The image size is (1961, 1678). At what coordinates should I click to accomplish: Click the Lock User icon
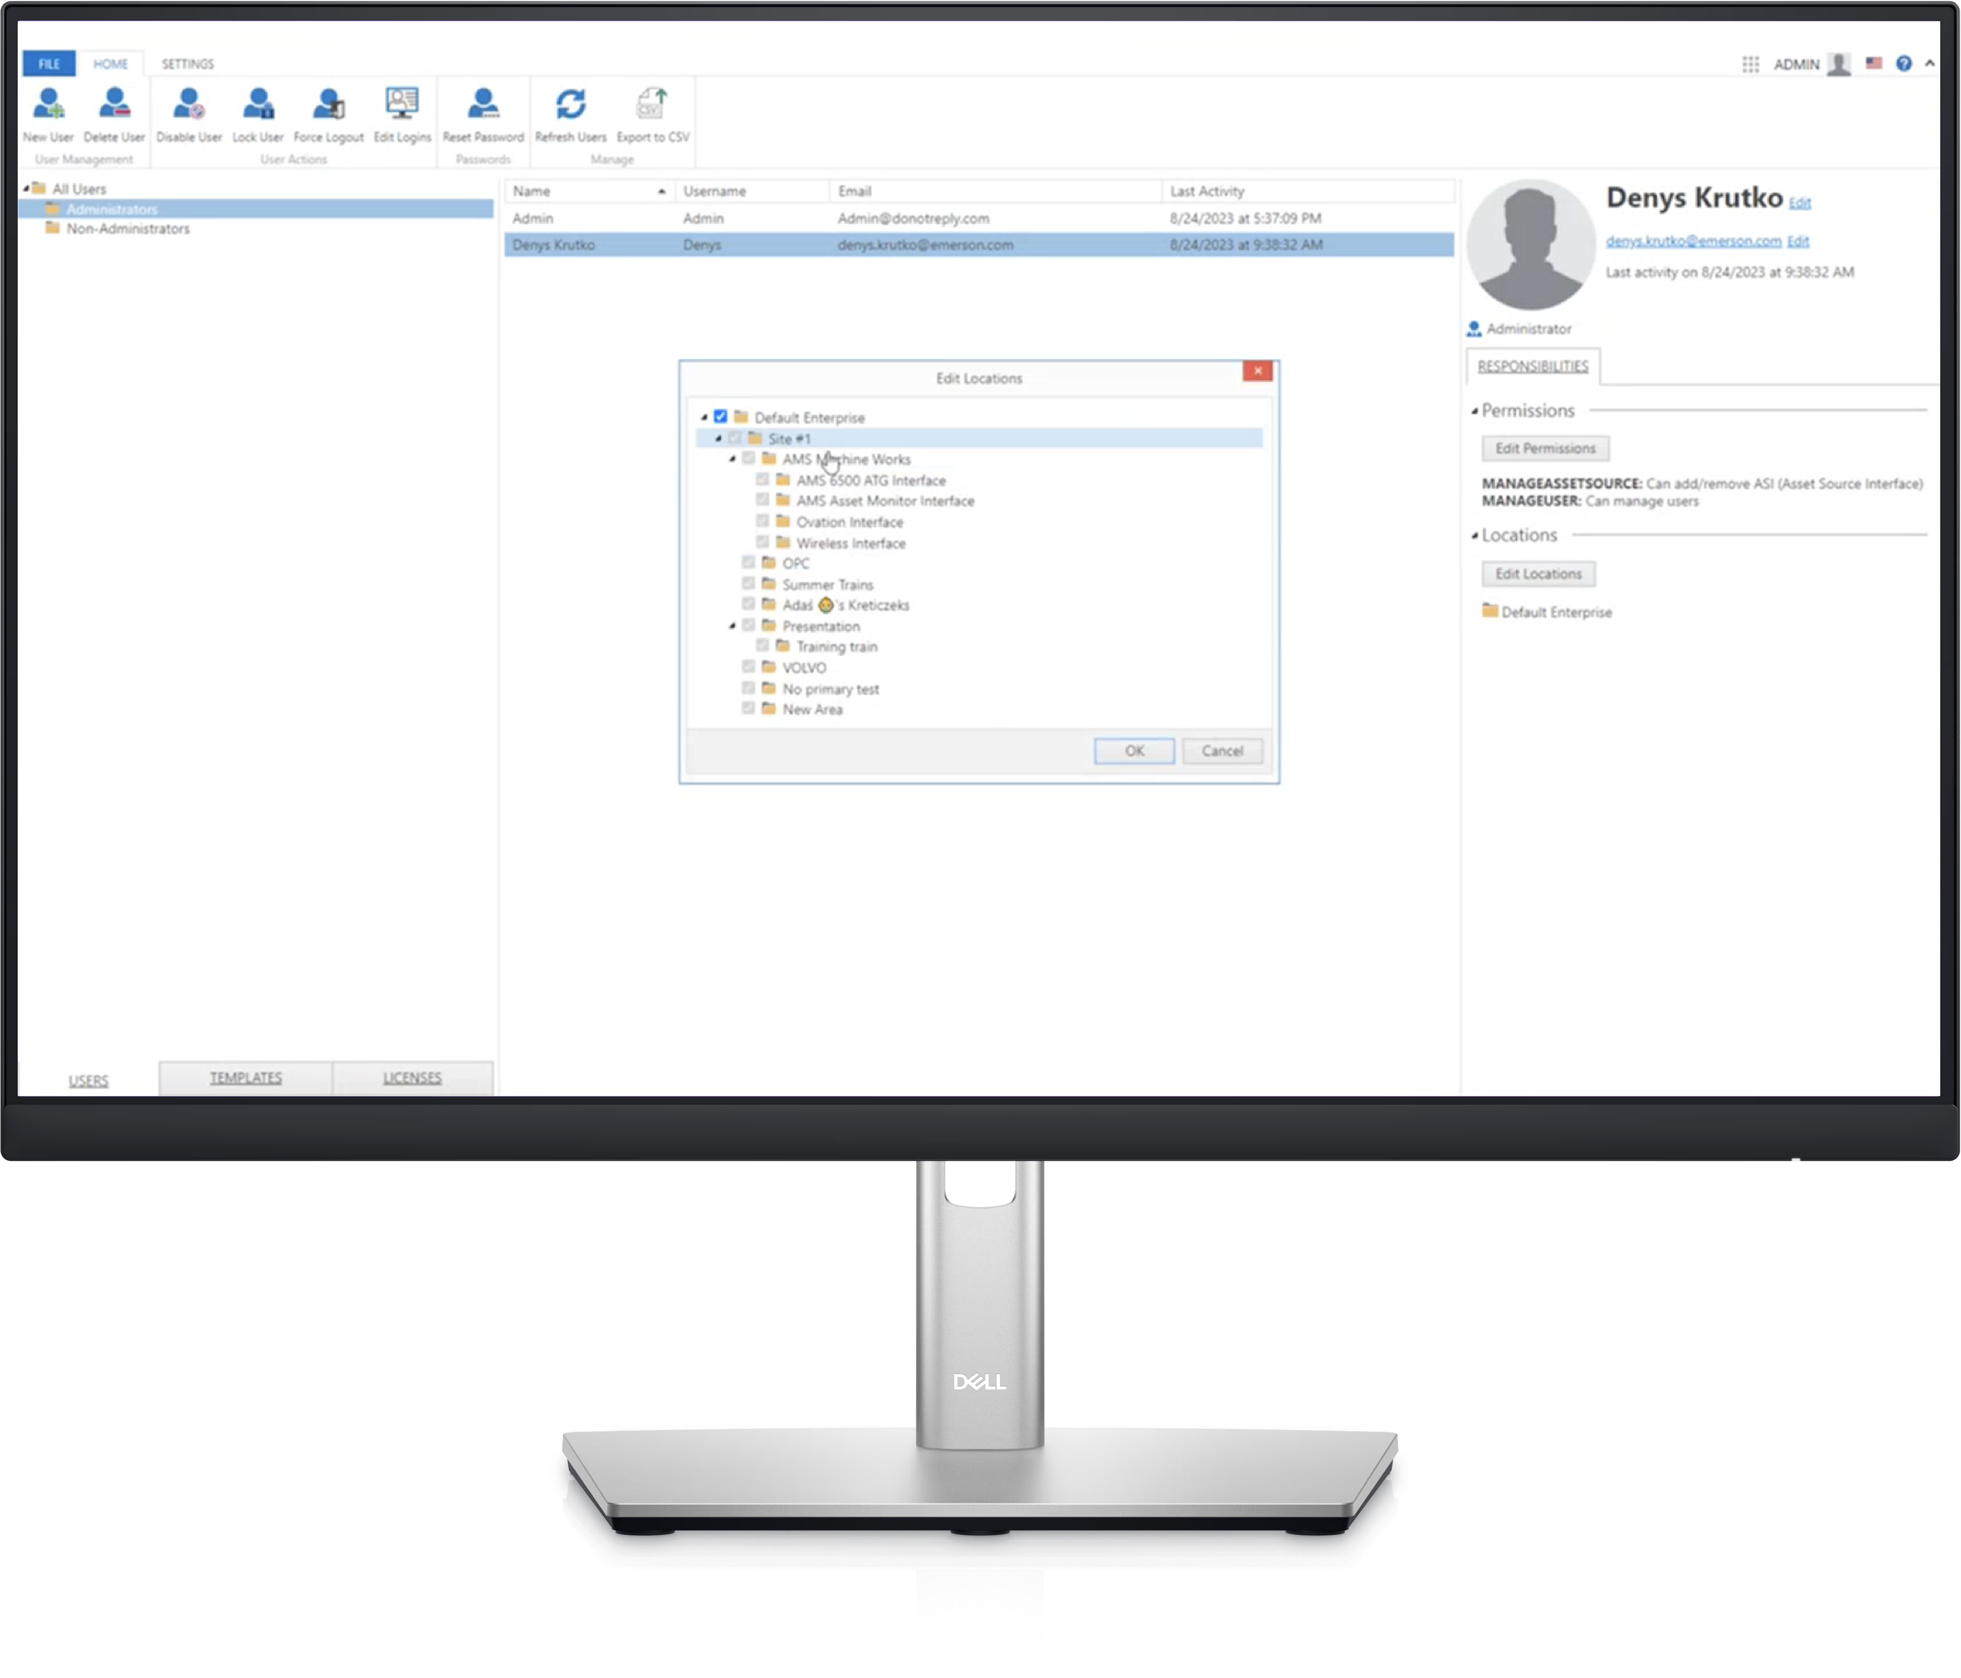point(257,105)
